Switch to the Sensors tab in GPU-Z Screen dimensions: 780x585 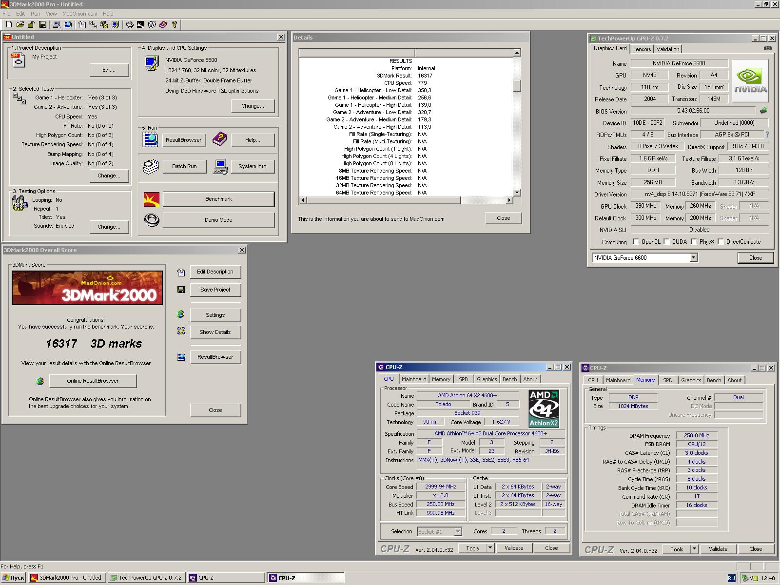tap(642, 49)
